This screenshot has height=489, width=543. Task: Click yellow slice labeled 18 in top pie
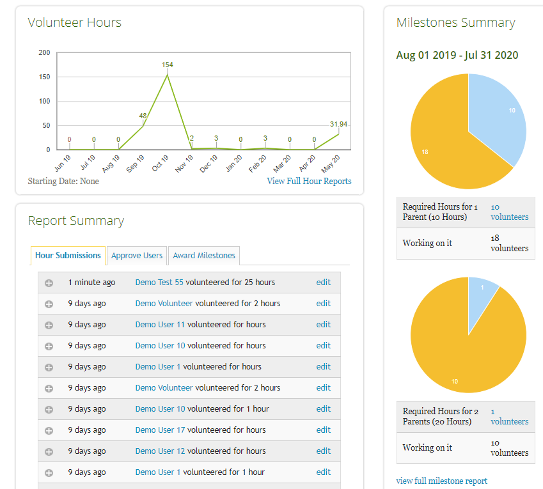(441, 144)
